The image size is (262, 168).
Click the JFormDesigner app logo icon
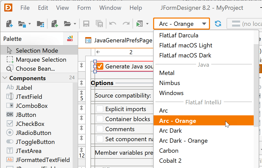click(x=8, y=8)
